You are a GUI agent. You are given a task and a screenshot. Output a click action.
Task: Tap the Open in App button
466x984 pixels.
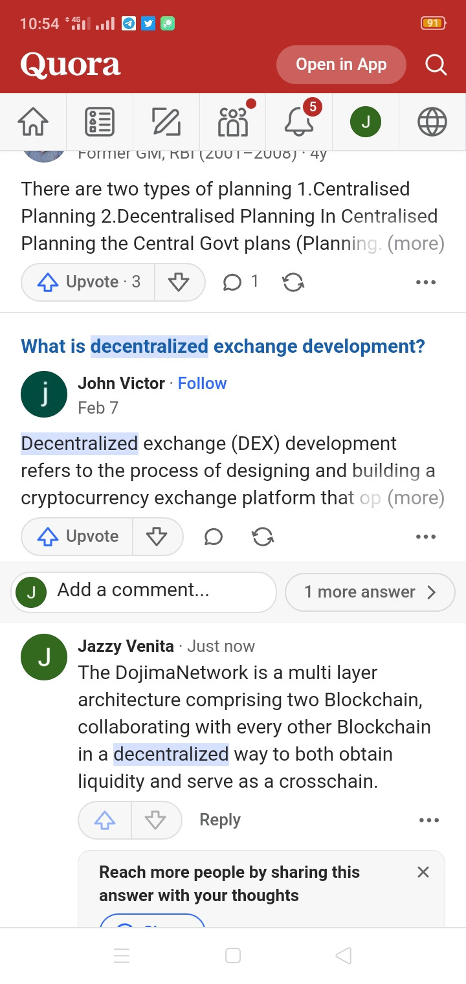pyautogui.click(x=341, y=65)
